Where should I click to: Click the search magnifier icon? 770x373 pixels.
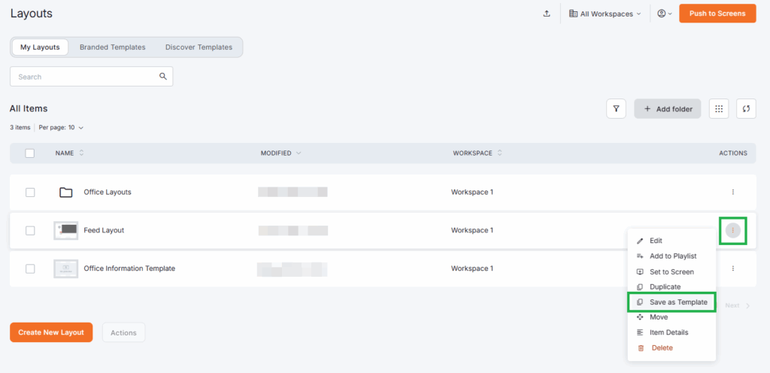tap(163, 77)
